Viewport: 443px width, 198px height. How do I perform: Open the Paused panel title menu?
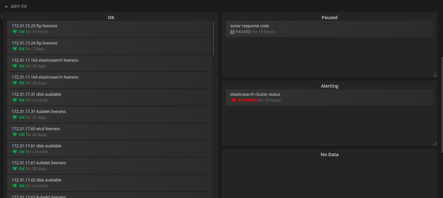coord(329,18)
